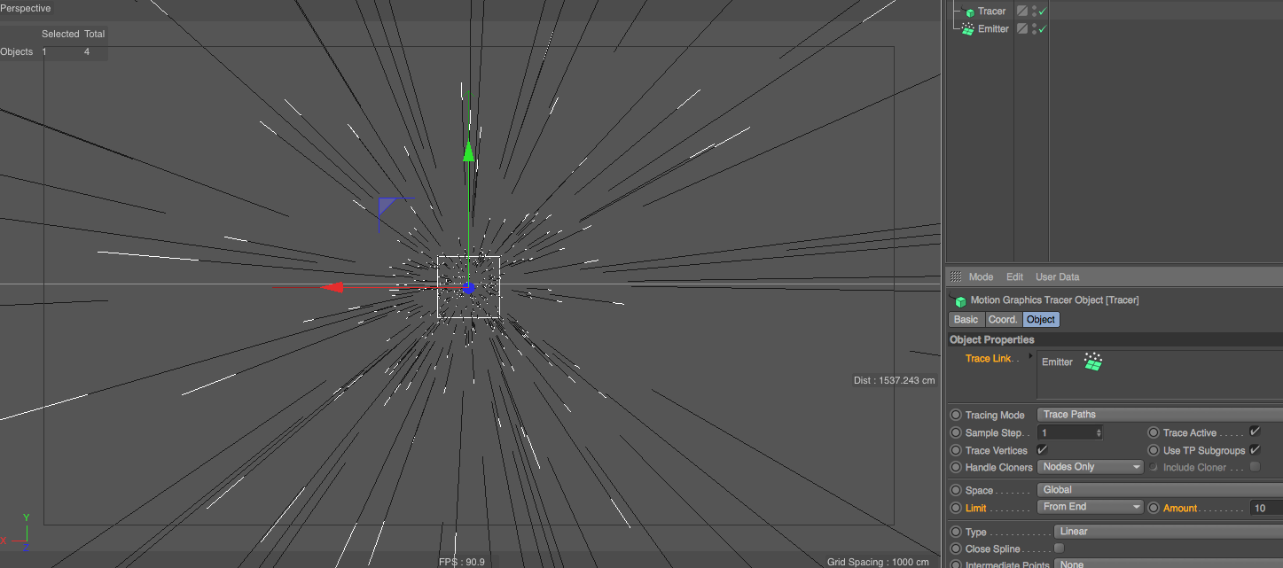This screenshot has height=568, width=1283.
Task: Open the User Data menu
Action: pyautogui.click(x=1057, y=276)
